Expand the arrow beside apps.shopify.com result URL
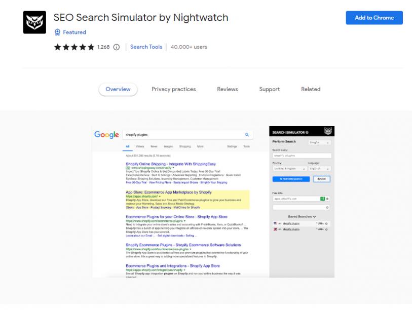 [160, 196]
